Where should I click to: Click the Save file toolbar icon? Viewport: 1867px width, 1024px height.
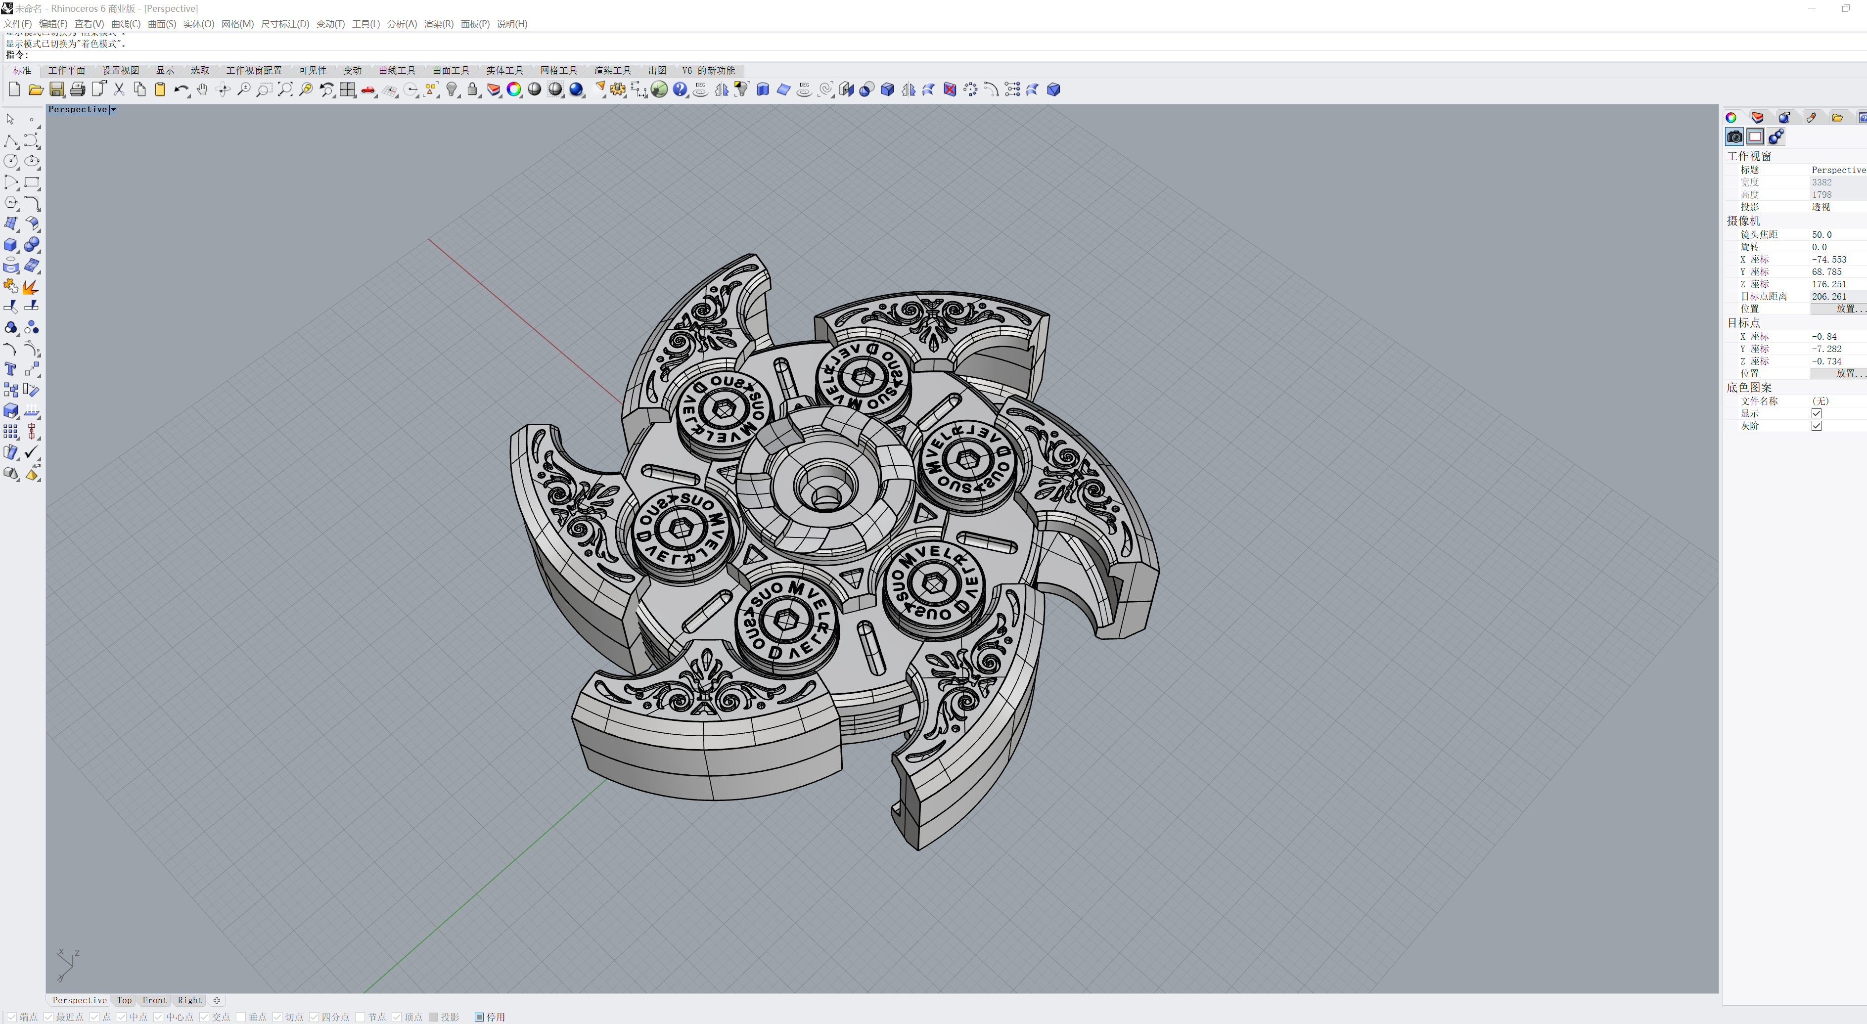(x=56, y=89)
